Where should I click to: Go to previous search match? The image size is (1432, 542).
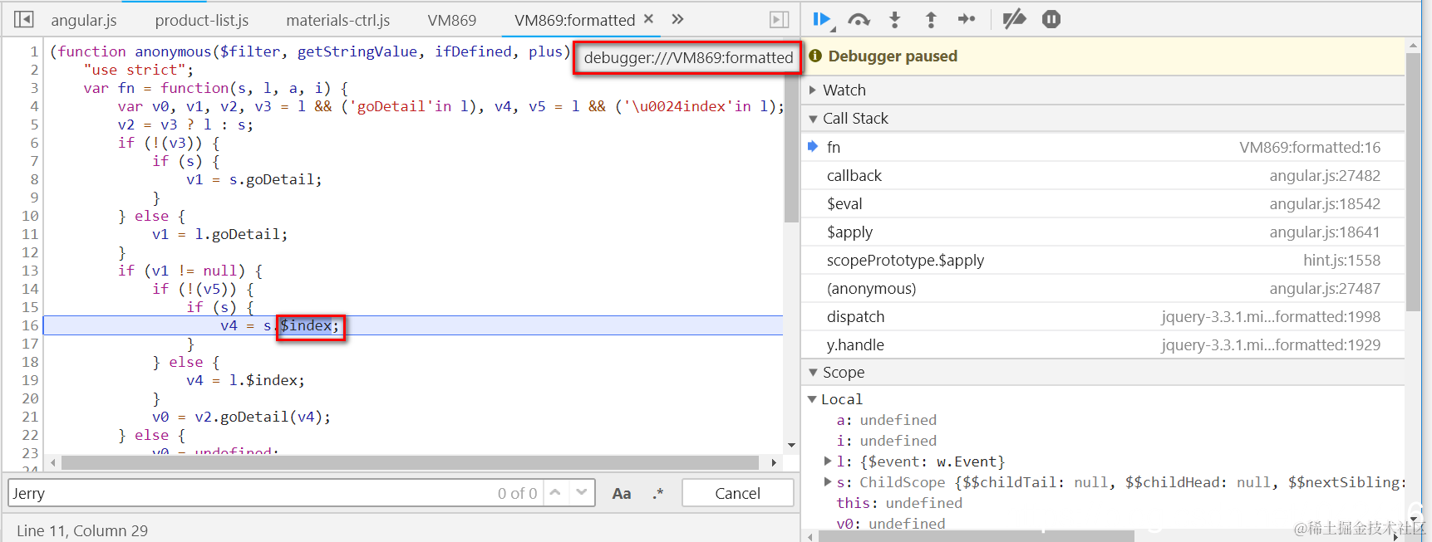click(555, 493)
